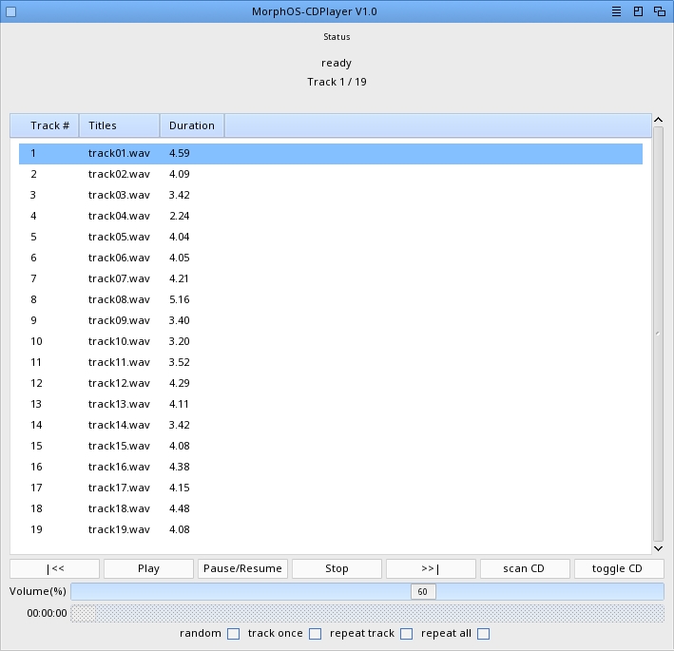Select track14.wav in the list
The image size is (674, 651).
[x=331, y=425]
